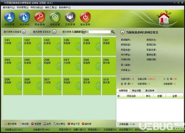Image resolution: width=185 pixels, height=133 pixels.
Task: Select room 203 大床房 tile
Action: pos(13,66)
